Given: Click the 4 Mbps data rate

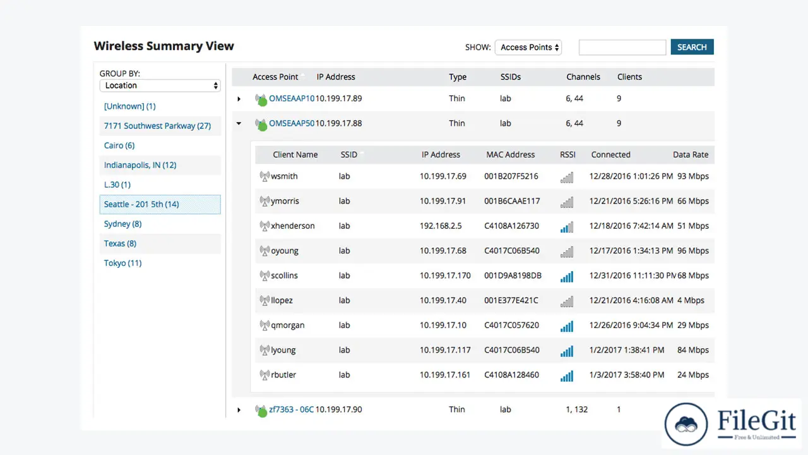Looking at the screenshot, I should [691, 300].
